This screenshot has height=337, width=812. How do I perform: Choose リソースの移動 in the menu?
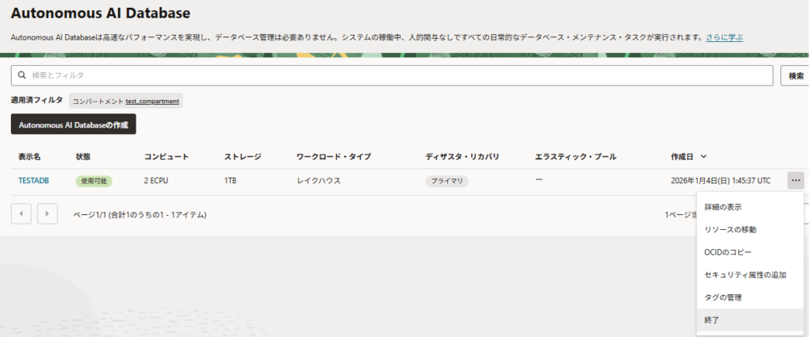pyautogui.click(x=730, y=230)
